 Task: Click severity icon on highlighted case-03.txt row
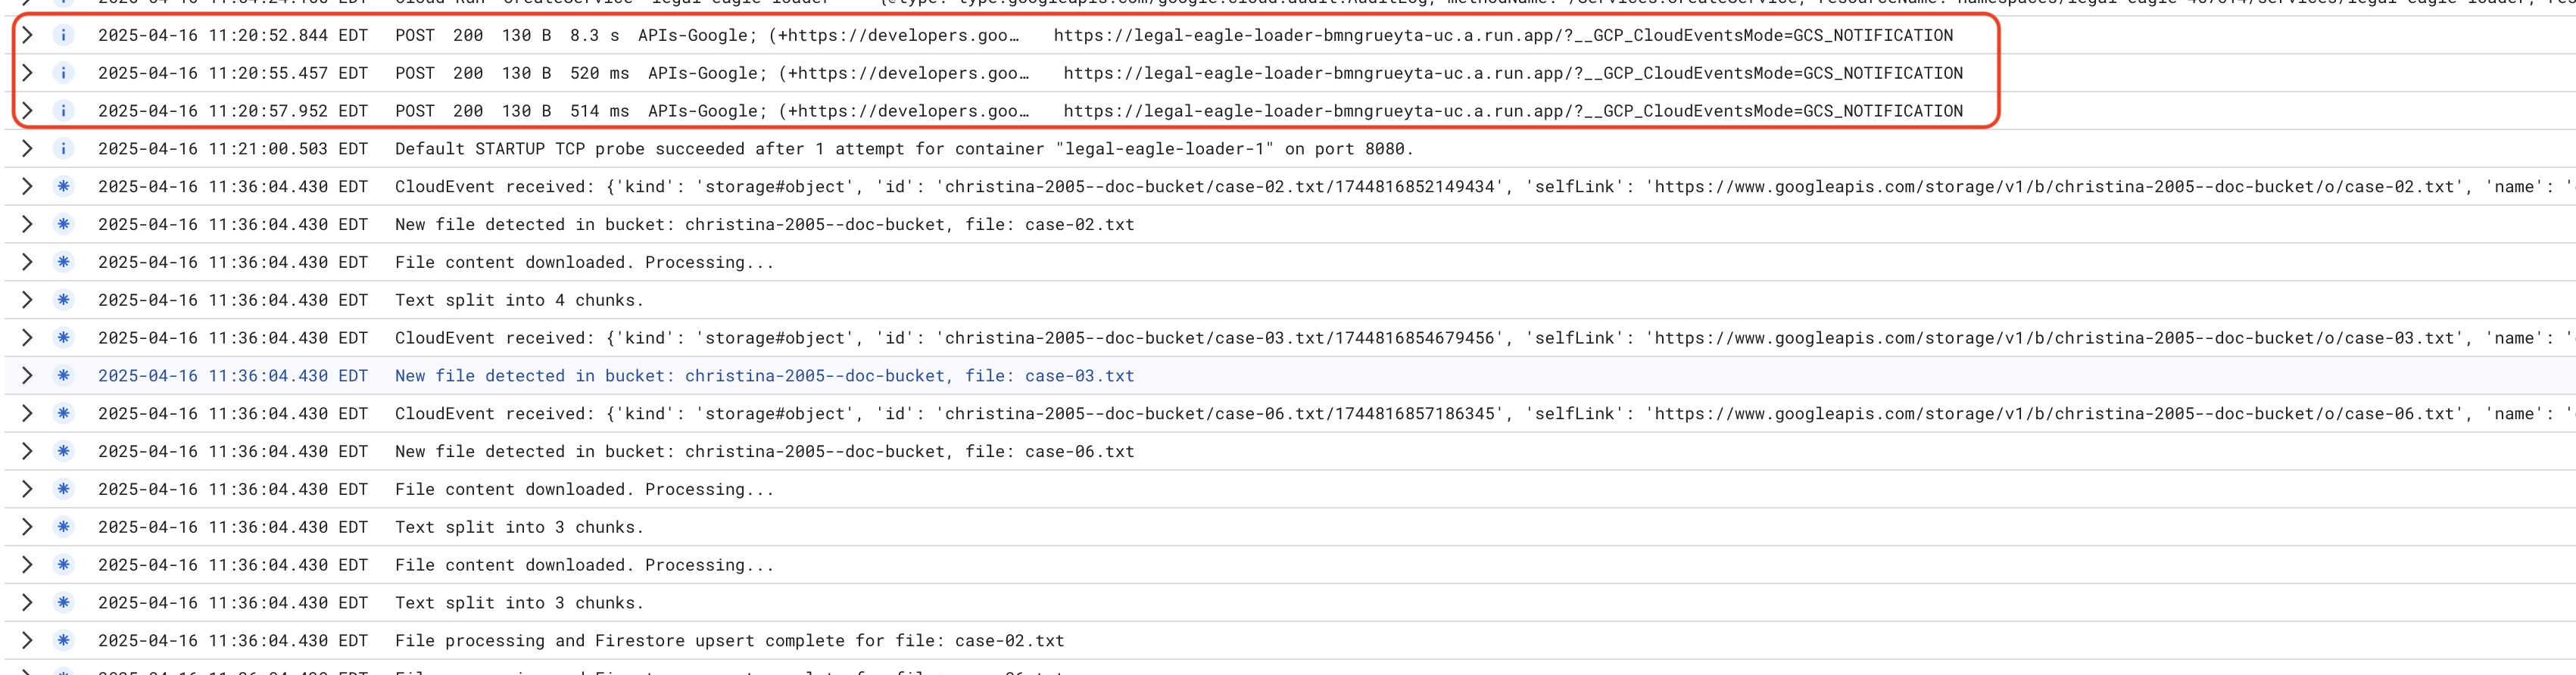[x=63, y=376]
